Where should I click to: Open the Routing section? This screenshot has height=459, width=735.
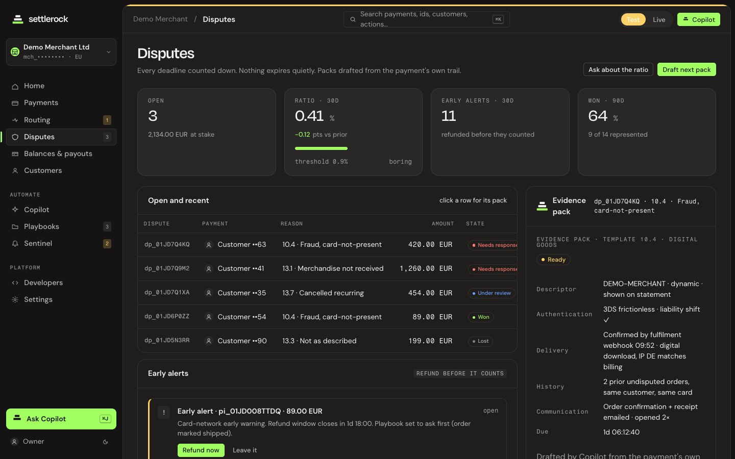(61, 120)
